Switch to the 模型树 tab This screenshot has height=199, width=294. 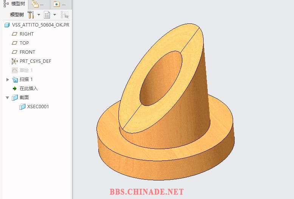pos(15,4)
